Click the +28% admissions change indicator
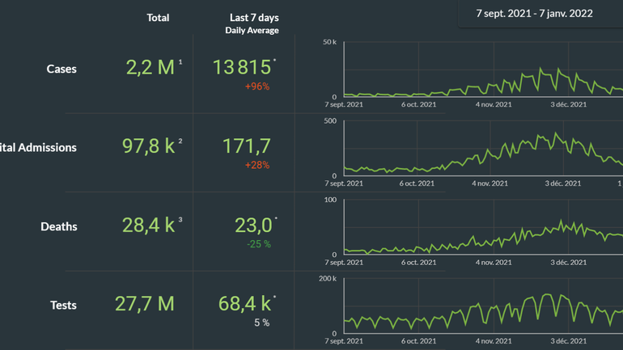 (x=256, y=166)
